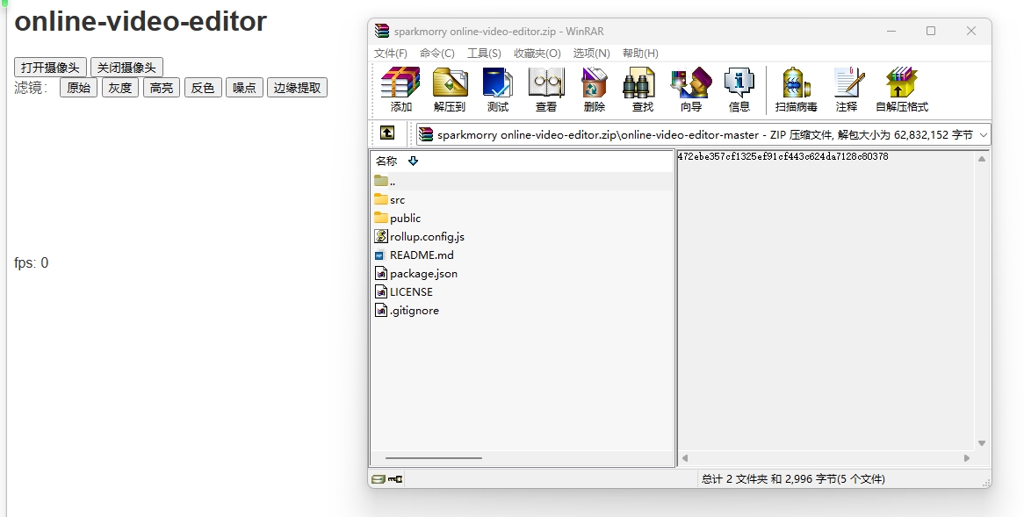Screen dimensions: 1024x517
Task: Click the rollup.config.js script file icon
Action: pyautogui.click(x=381, y=236)
